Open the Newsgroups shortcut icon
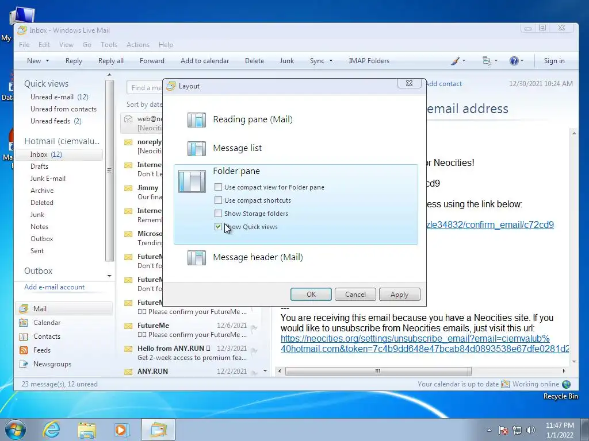Image resolution: width=589 pixels, height=441 pixels. (24, 363)
